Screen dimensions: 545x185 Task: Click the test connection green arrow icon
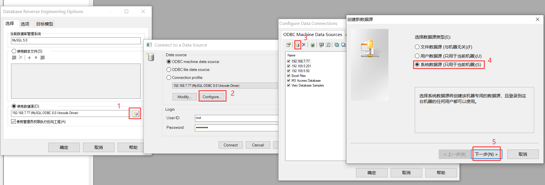[313, 45]
